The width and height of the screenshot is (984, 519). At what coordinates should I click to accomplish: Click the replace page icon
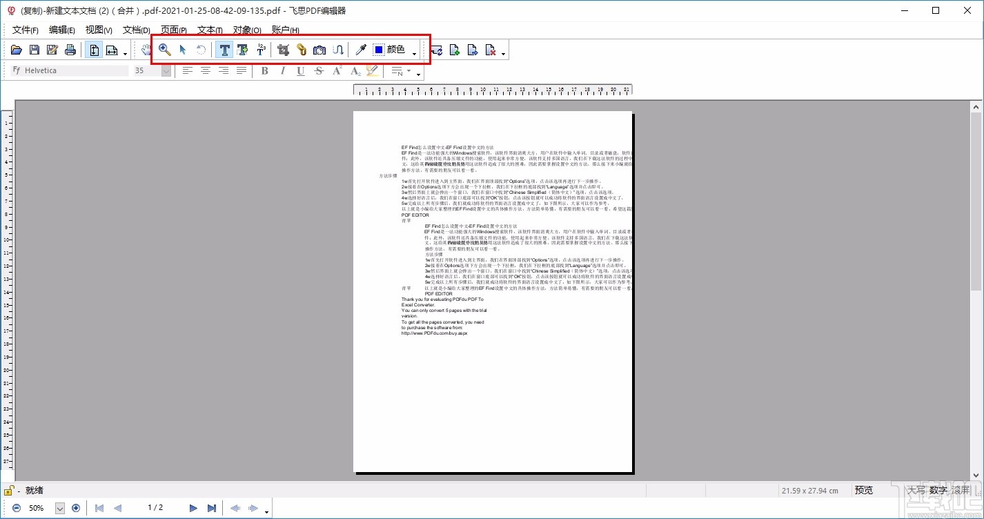[437, 50]
